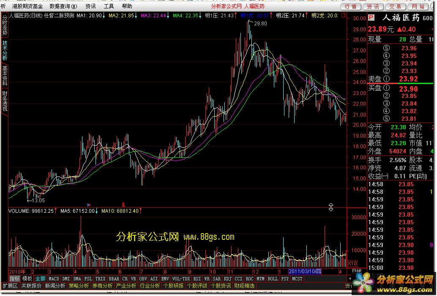Viewport: 437px width, 296px height.
Task: Click the 13.05 low price label
Action: coord(38,200)
